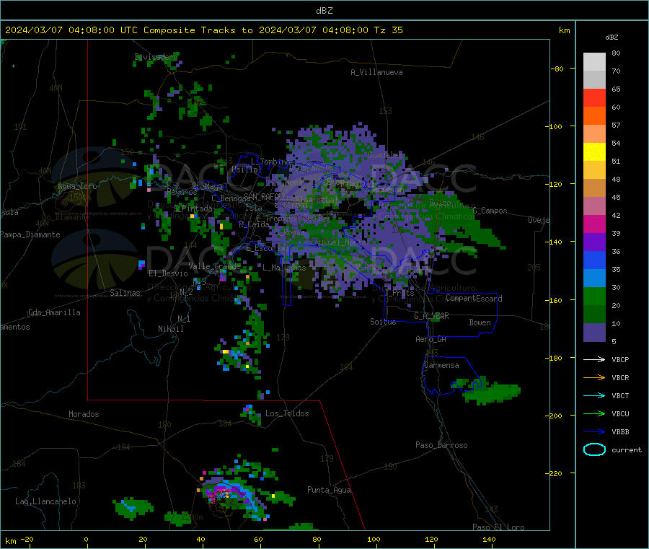Click the Los_Toldos map label
This screenshot has height=549, width=649.
tap(287, 413)
